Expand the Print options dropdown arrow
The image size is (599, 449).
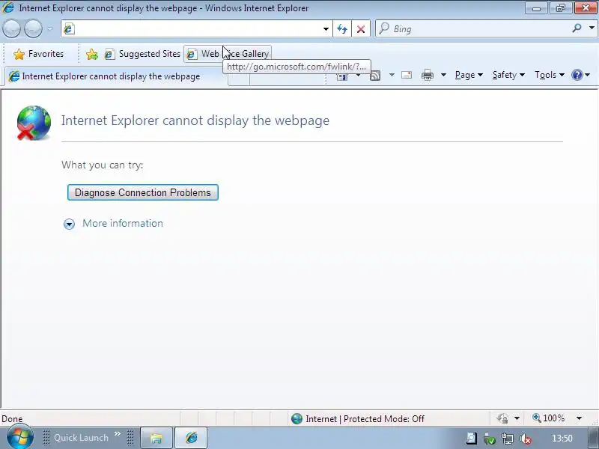[x=443, y=75]
